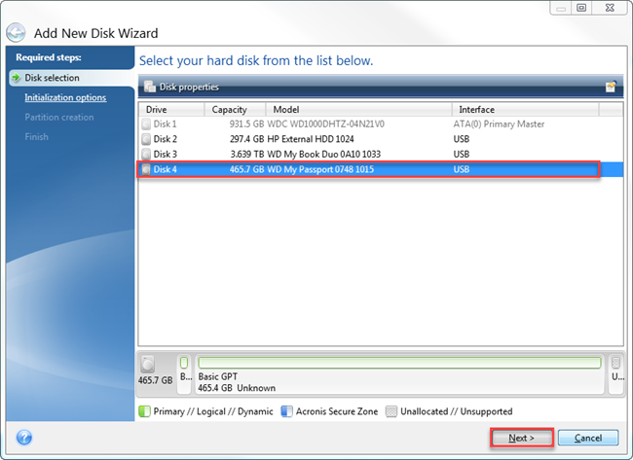
Task: Click HP External HDD 1024 model text
Action: [x=311, y=139]
